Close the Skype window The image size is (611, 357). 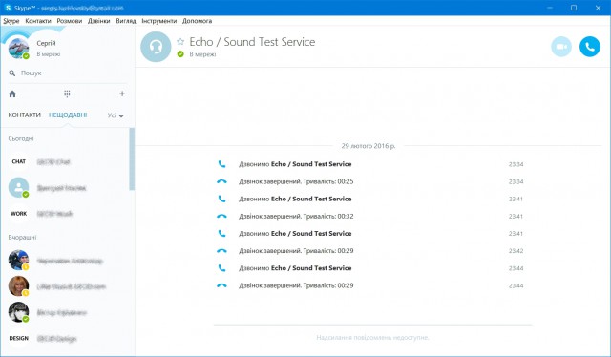598,8
